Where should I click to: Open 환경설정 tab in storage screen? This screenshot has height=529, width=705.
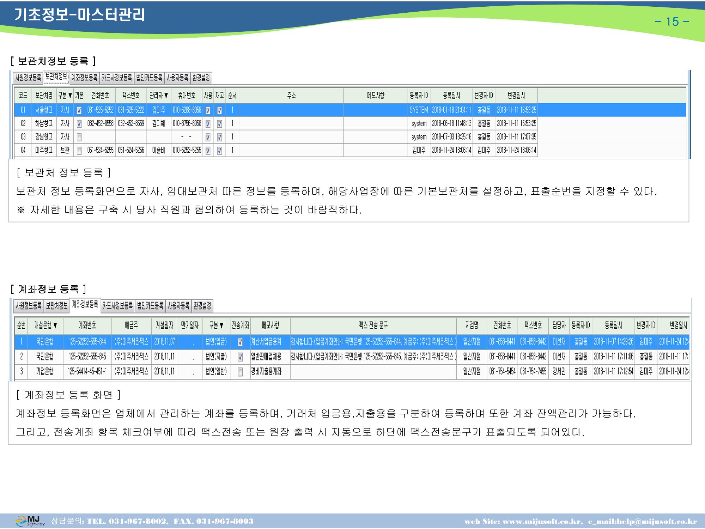point(201,78)
